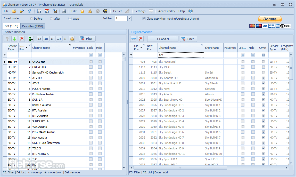Toggle 'Close gap when moving/deleting a channel'
The height and width of the screenshot is (177, 296).
click(144, 19)
